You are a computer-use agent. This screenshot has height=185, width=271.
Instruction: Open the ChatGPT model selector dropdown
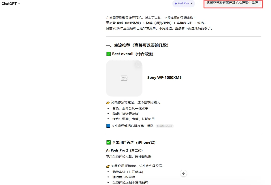tap(11, 4)
